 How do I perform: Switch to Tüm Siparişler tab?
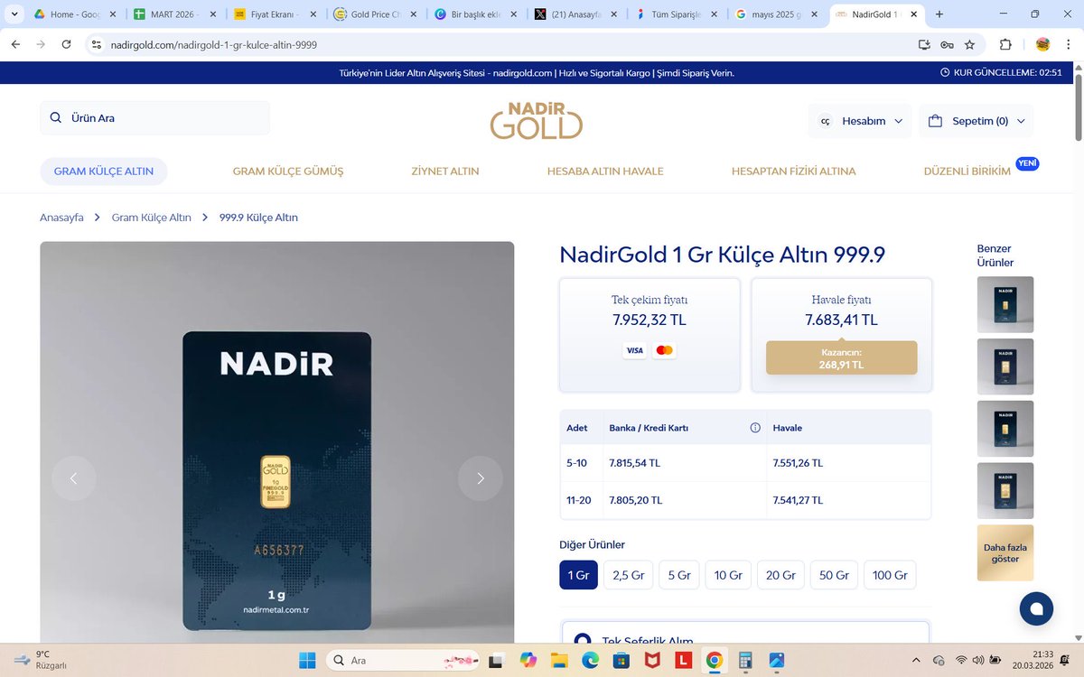(x=677, y=14)
